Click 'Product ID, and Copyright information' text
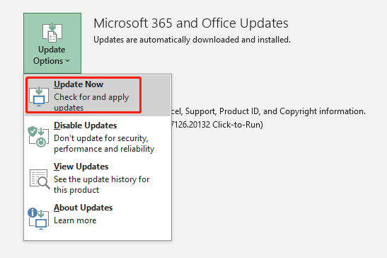The height and width of the screenshot is (258, 387). pos(292,111)
